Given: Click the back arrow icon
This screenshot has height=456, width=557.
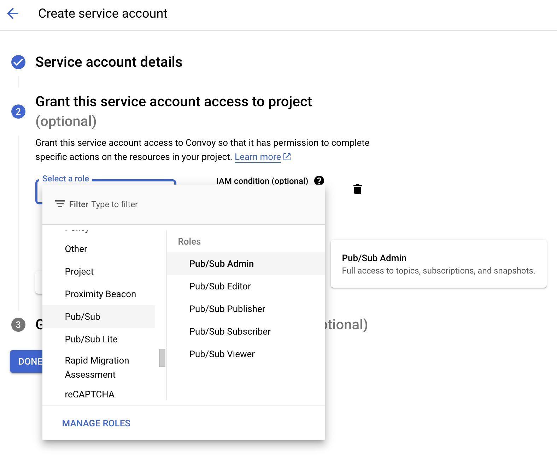Looking at the screenshot, I should pos(13,14).
